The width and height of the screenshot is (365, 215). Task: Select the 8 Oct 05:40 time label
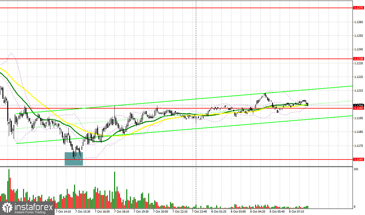point(277,211)
